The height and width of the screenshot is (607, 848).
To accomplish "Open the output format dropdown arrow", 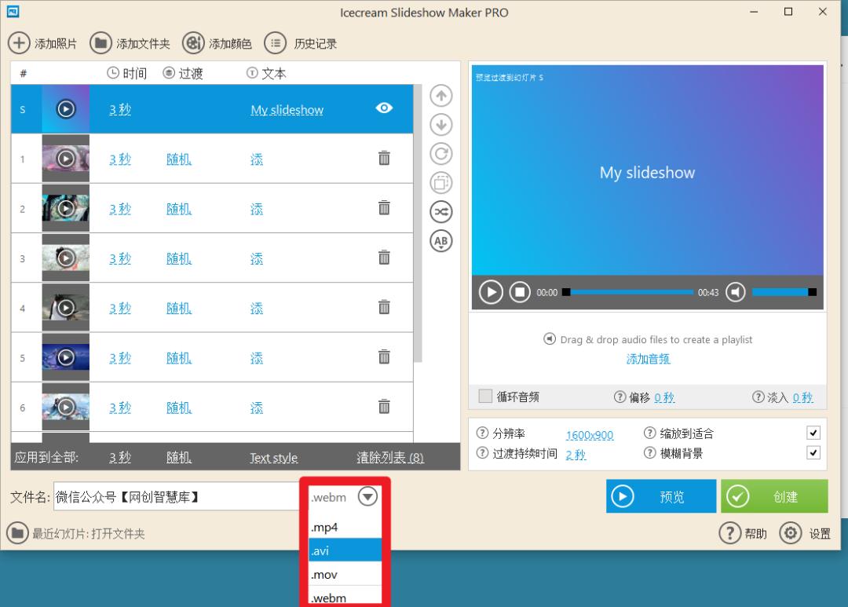I will click(366, 496).
